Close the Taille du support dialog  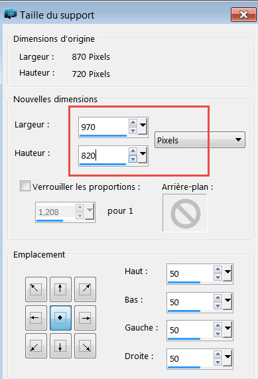point(243,15)
